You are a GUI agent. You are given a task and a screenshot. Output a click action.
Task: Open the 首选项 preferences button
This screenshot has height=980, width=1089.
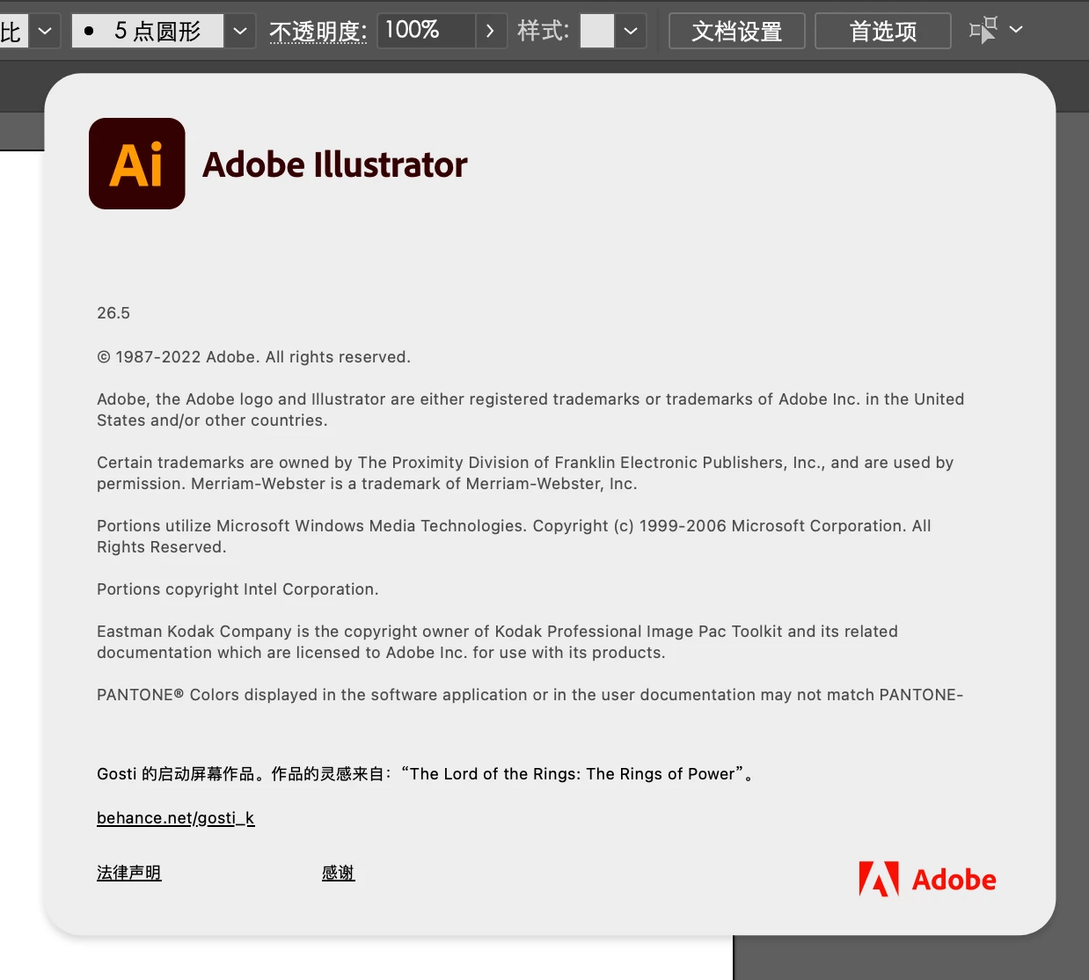tap(882, 31)
